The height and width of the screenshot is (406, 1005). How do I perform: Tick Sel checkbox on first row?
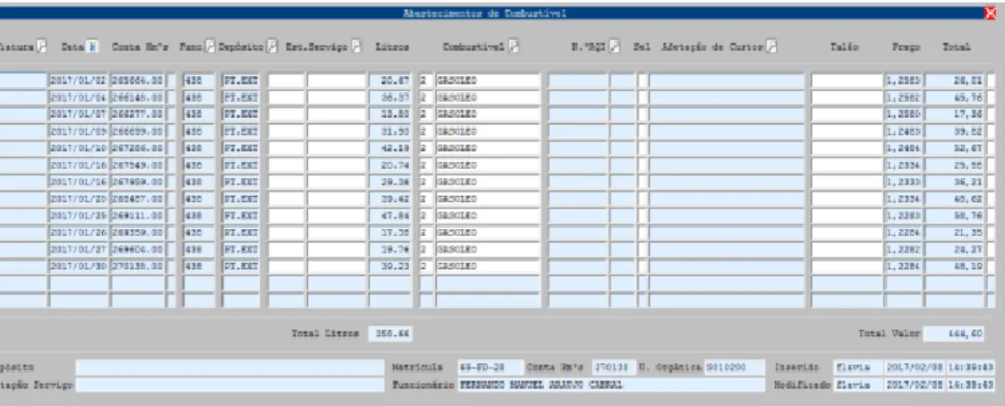pyautogui.click(x=643, y=80)
